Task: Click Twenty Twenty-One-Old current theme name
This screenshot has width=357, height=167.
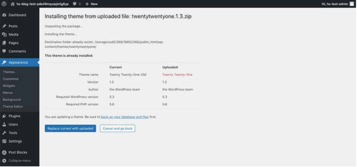Action: tap(128, 75)
